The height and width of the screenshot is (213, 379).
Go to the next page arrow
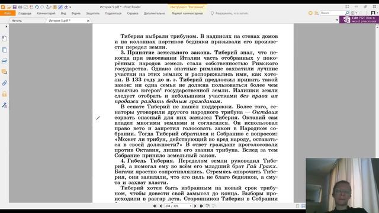click(x=195, y=206)
